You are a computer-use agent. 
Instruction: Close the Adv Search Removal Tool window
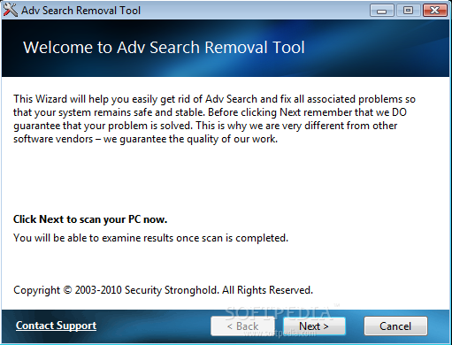point(435,11)
